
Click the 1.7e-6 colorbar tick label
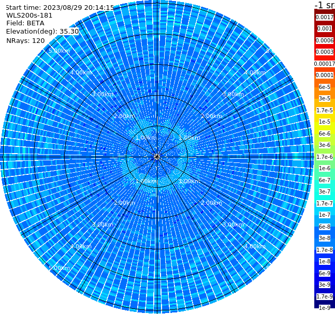[x=325, y=157]
